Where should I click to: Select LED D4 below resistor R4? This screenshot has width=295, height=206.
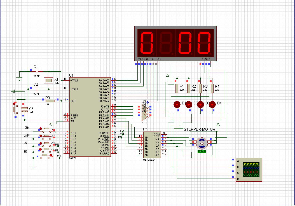click(212, 104)
